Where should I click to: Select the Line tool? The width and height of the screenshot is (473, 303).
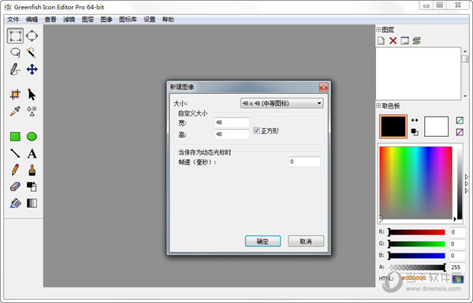coord(15,153)
